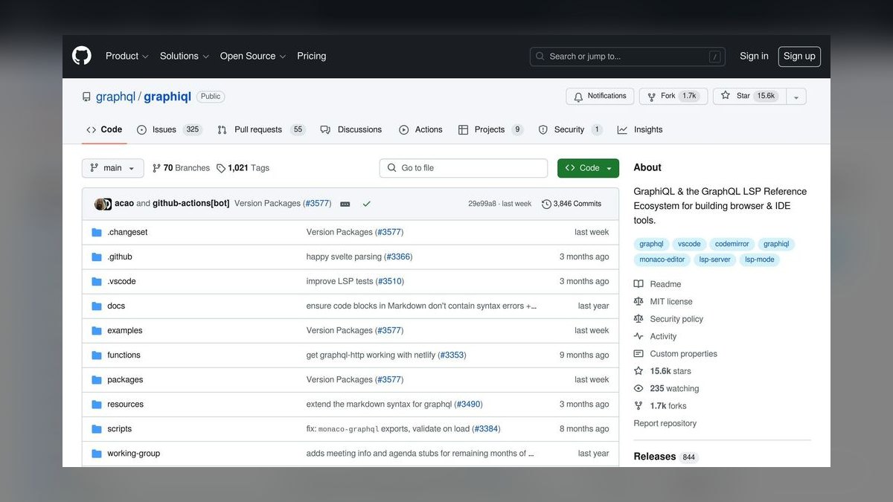Open the Security tab
Screen dimensions: 893x502
[x=570, y=129]
